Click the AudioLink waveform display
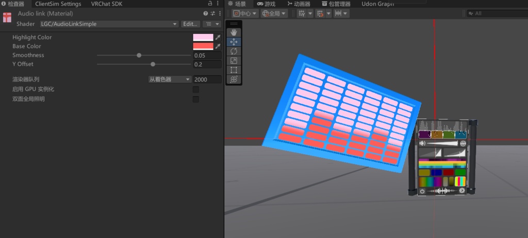Viewport: 528px width, 238px height. point(442,191)
